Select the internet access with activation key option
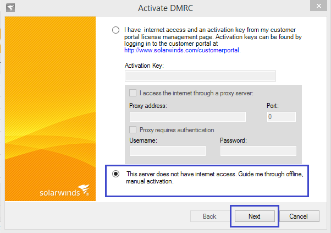Image resolution: width=331 pixels, height=233 pixels. pos(115,30)
